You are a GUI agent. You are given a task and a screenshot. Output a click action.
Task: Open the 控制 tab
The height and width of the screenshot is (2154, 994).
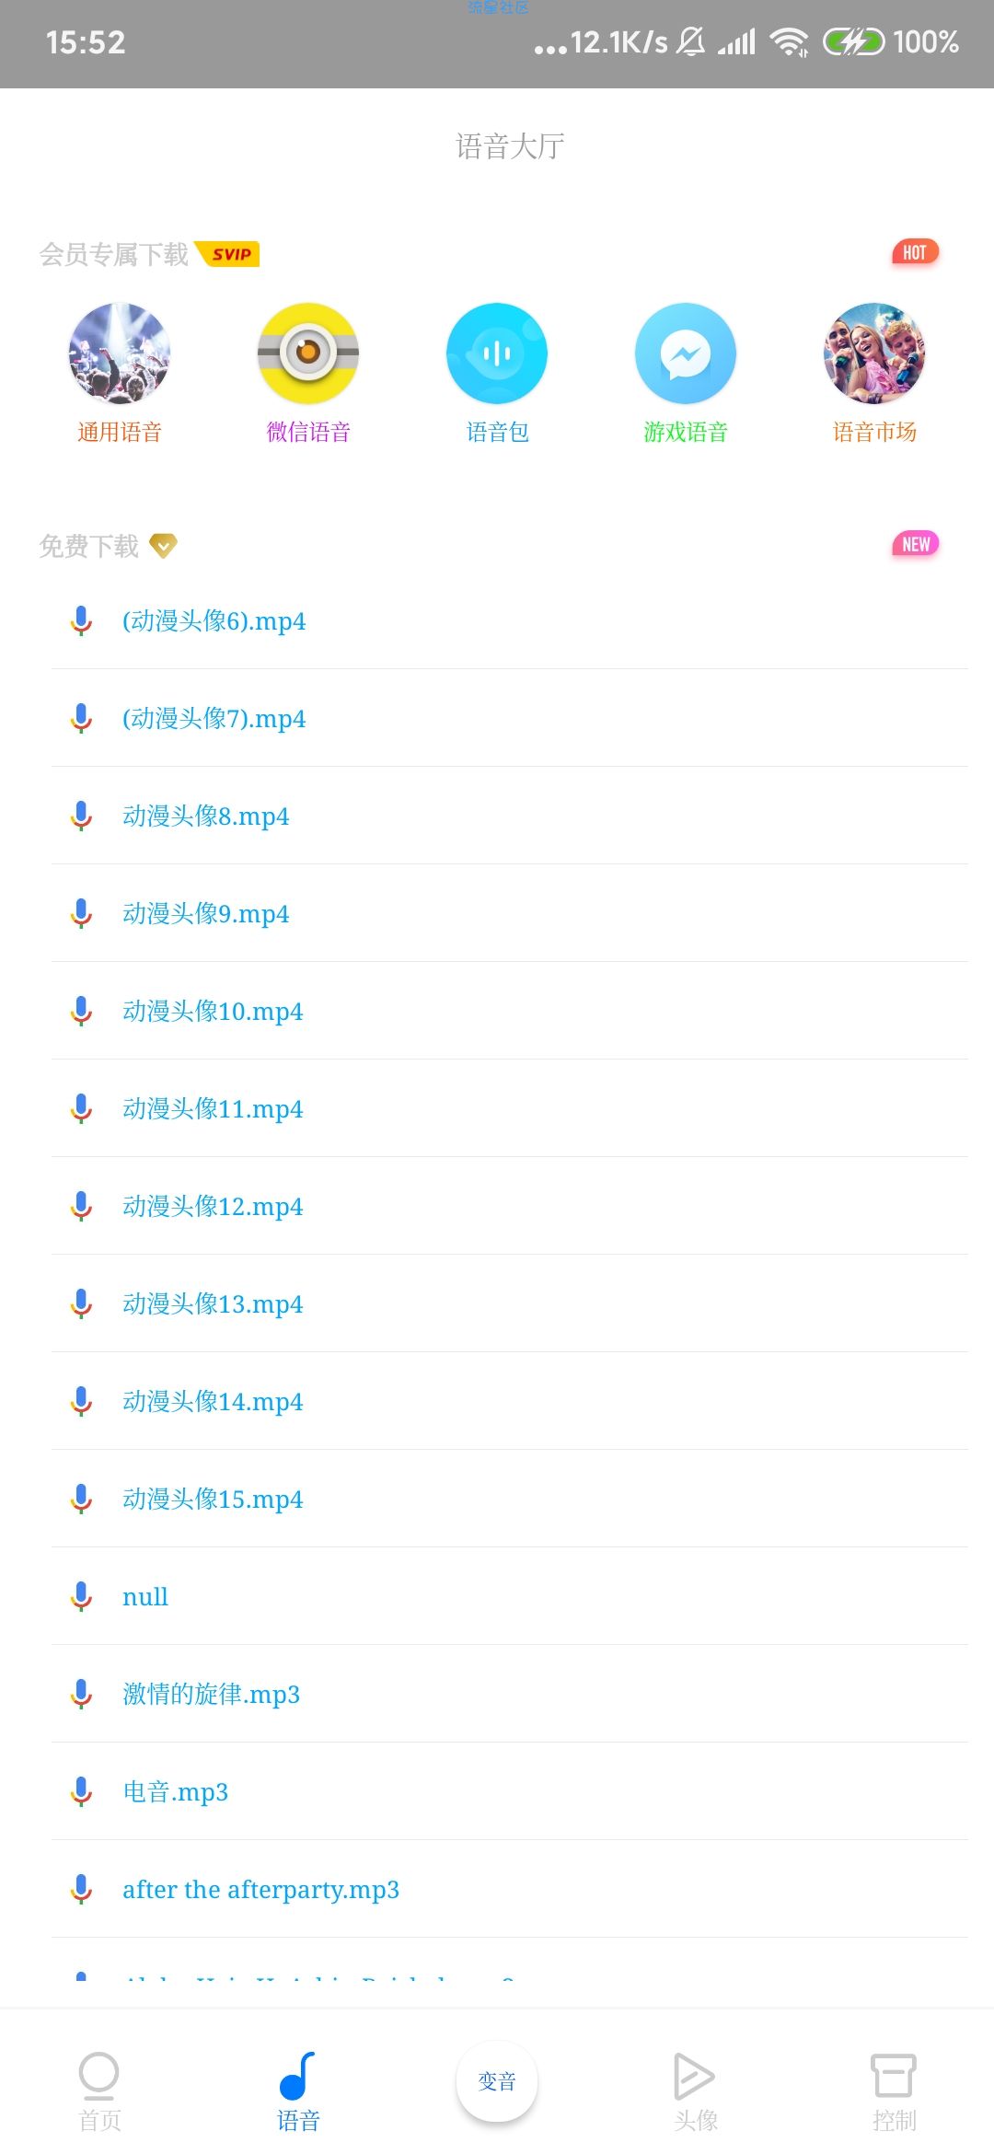click(895, 2091)
